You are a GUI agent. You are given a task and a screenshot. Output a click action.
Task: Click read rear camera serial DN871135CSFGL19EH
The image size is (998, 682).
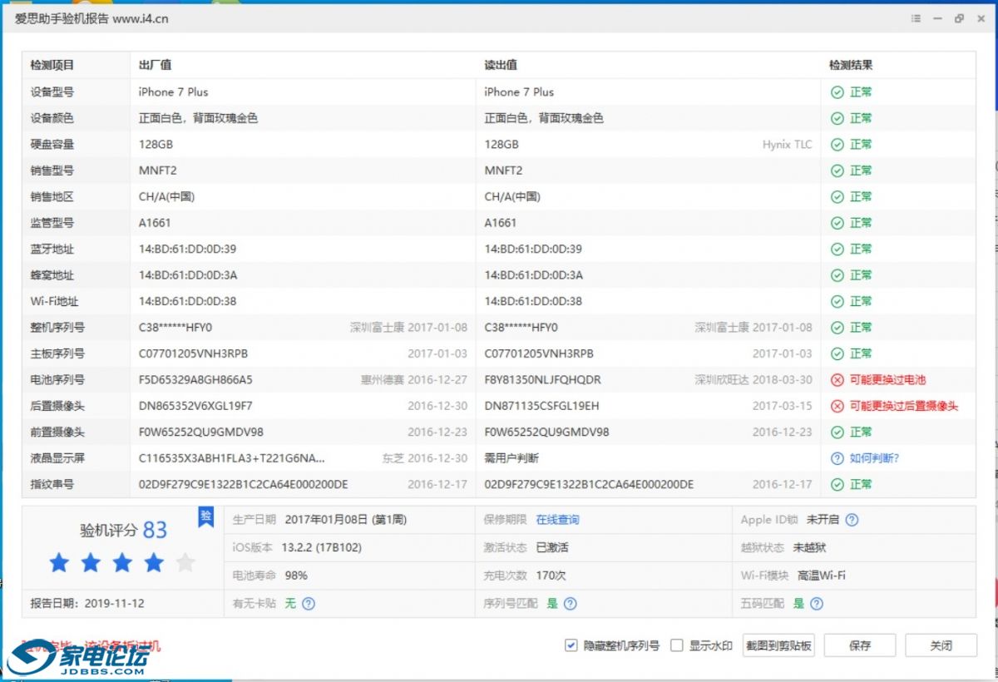pos(542,406)
